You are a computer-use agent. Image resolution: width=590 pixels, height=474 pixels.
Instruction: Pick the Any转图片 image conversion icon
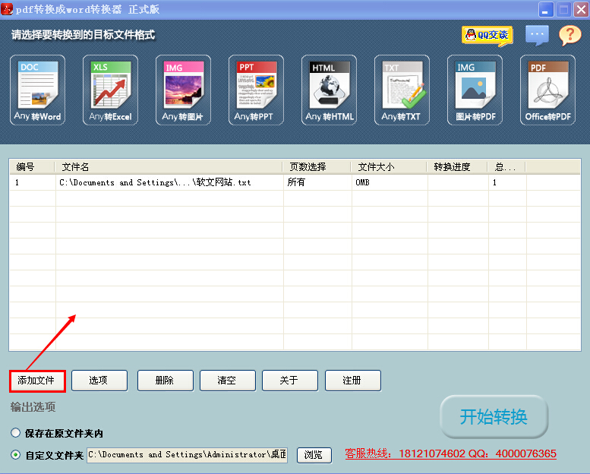[x=183, y=91]
